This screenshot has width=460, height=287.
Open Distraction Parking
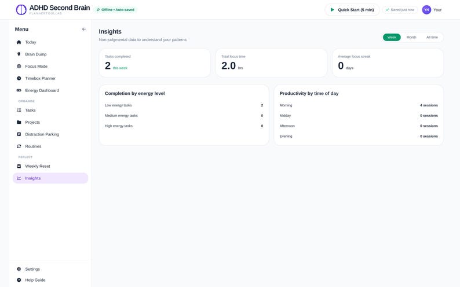50,134
